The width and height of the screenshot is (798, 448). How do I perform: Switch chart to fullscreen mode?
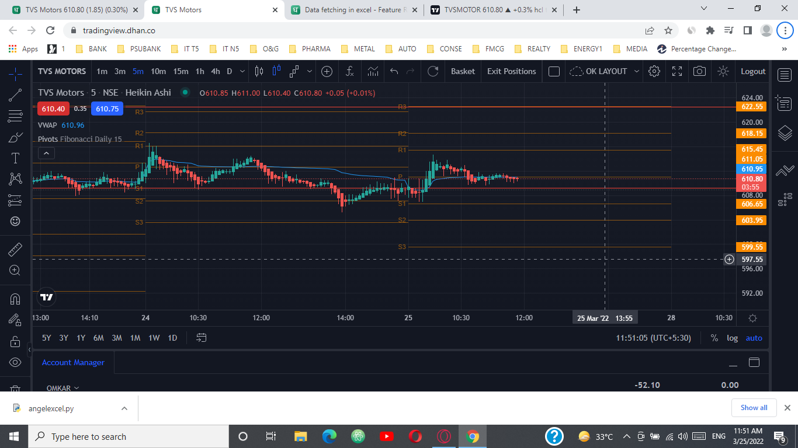pyautogui.click(x=677, y=71)
